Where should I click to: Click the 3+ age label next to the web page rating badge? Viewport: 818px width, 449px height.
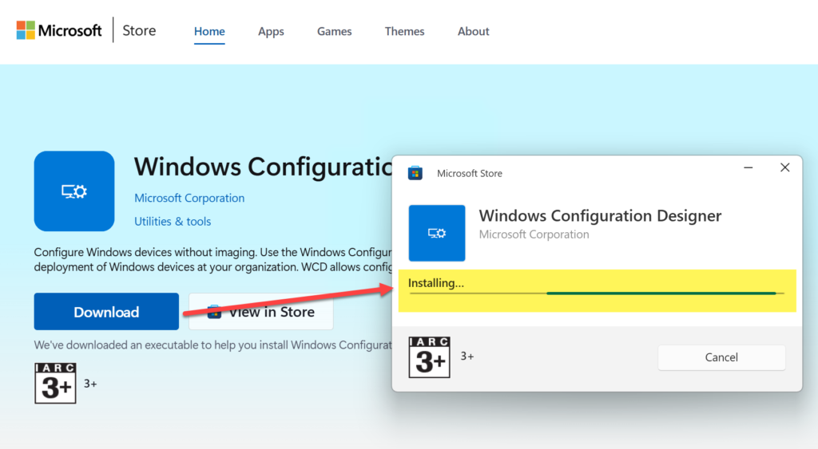point(90,384)
